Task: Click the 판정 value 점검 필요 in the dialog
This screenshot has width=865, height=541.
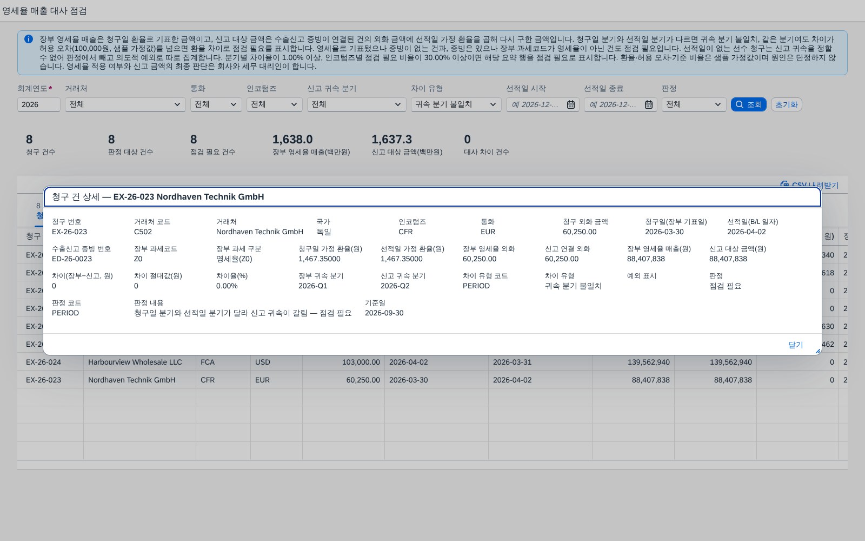Action: tap(726, 286)
